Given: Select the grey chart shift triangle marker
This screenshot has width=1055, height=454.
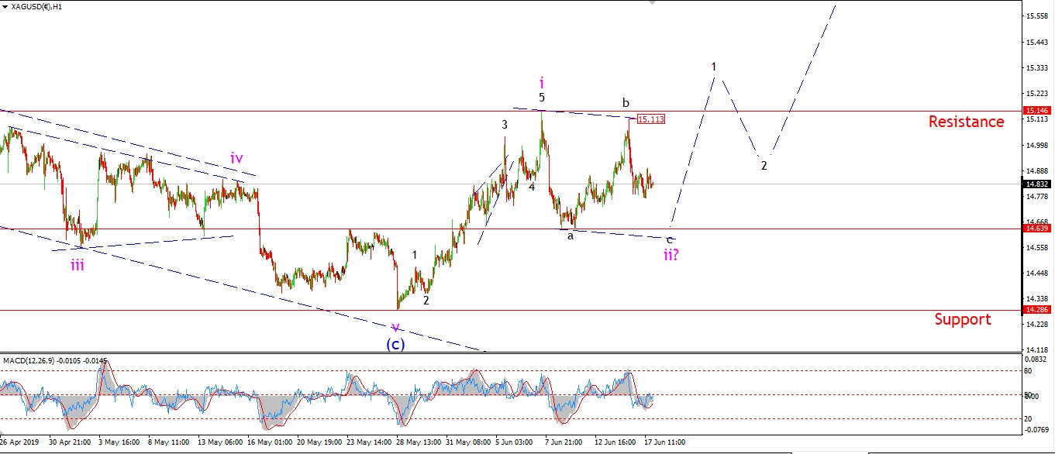Looking at the screenshot, I should 653,3.
